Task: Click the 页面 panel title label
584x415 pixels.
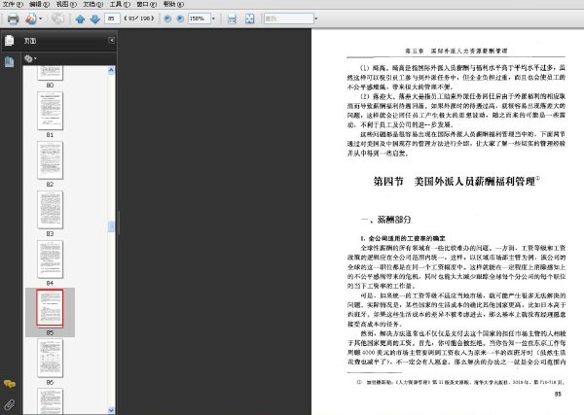Action: 30,41
